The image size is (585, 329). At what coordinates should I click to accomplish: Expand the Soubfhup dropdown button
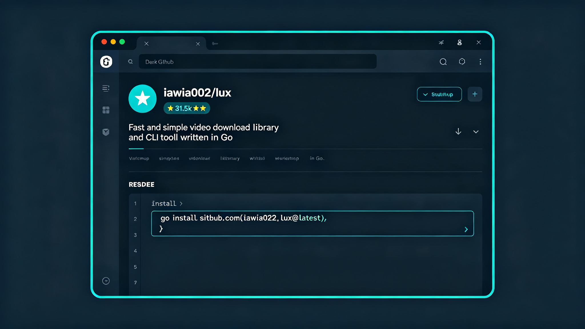click(439, 94)
